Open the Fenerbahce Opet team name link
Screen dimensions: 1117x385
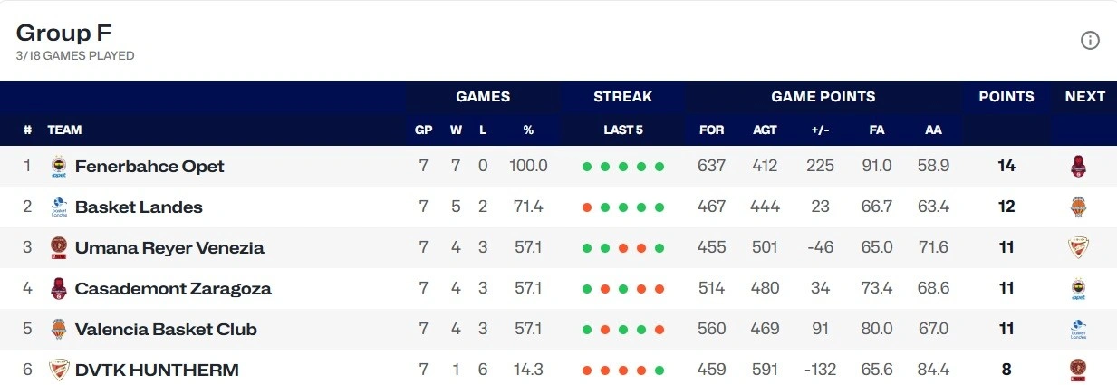tap(149, 167)
